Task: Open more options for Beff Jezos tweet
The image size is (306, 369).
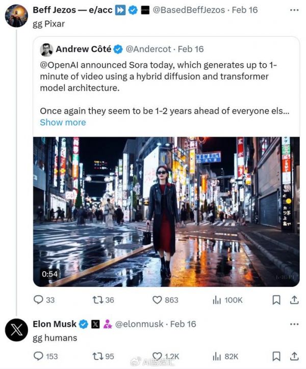Action: pyautogui.click(x=294, y=10)
